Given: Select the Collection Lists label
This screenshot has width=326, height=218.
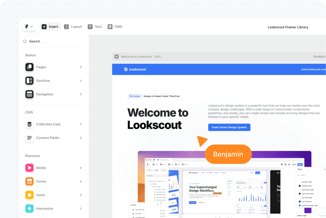Looking at the screenshot, I should point(48,124).
